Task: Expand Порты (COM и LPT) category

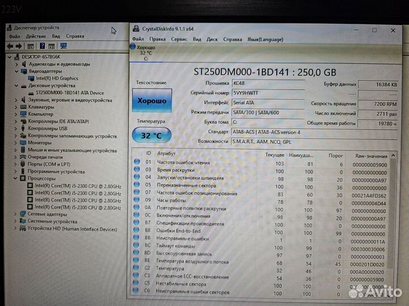Action: (16, 164)
